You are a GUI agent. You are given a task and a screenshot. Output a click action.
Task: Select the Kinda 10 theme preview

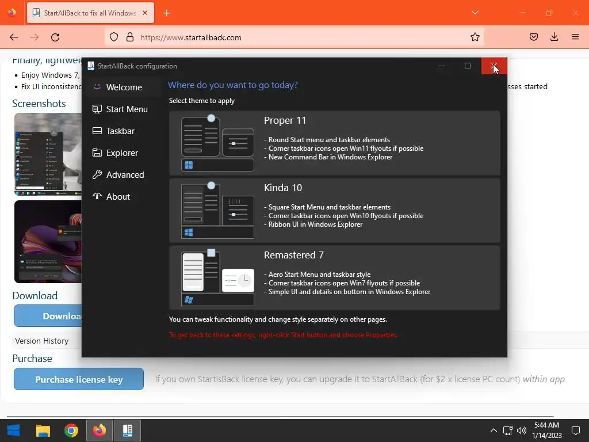(217, 211)
